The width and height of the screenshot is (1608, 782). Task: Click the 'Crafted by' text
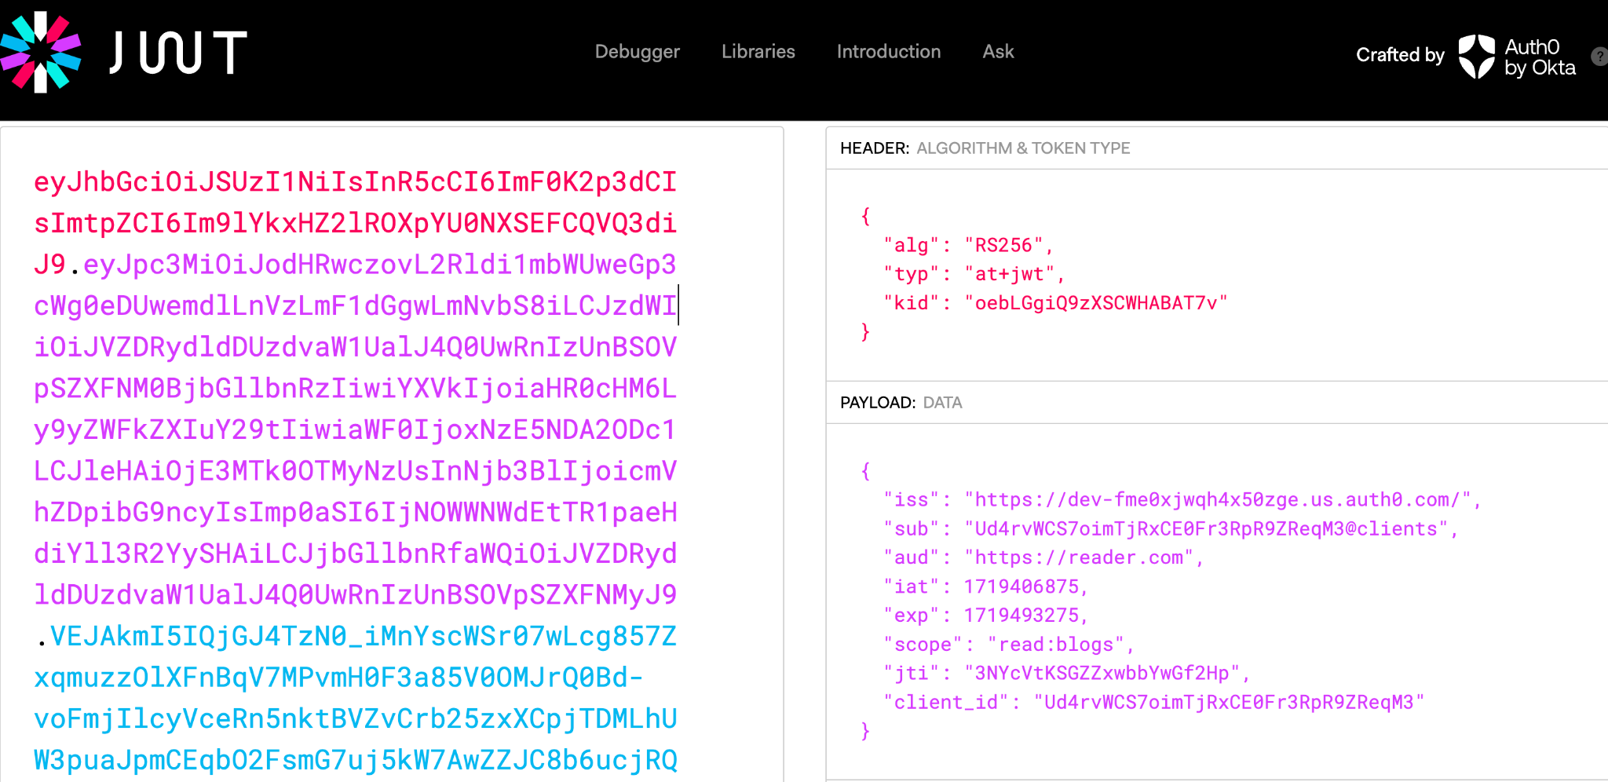[1400, 55]
